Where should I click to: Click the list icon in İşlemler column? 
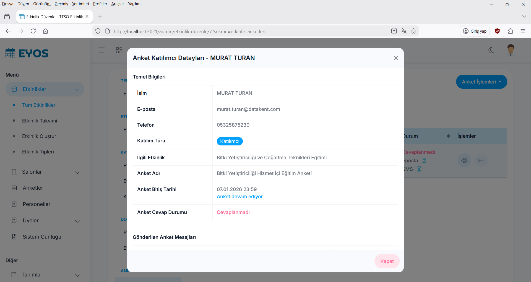coord(481,161)
